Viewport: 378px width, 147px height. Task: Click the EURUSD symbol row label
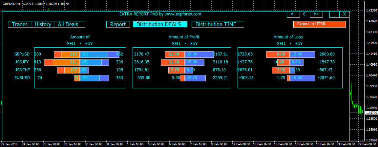tap(22, 78)
